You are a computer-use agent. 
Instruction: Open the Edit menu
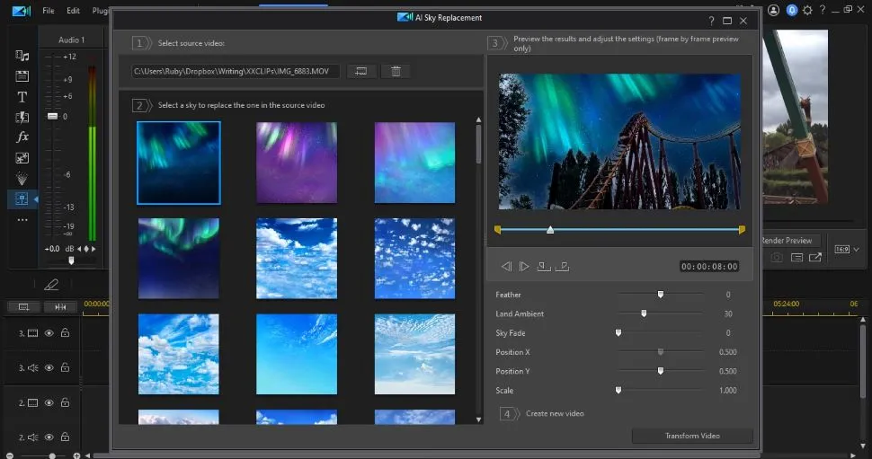73,11
